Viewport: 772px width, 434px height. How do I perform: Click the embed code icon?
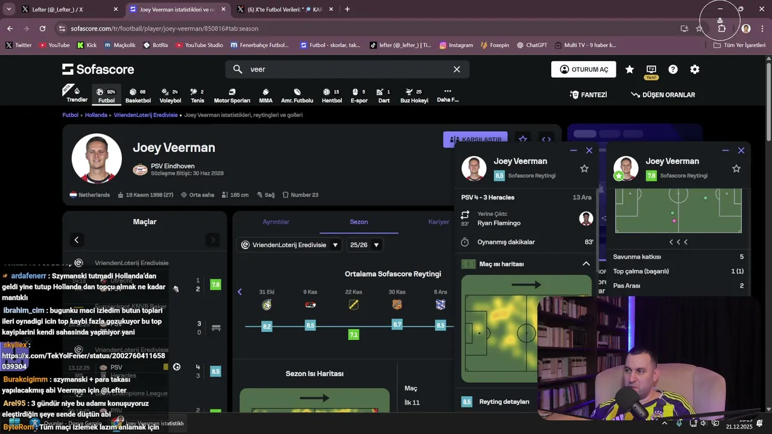point(546,139)
